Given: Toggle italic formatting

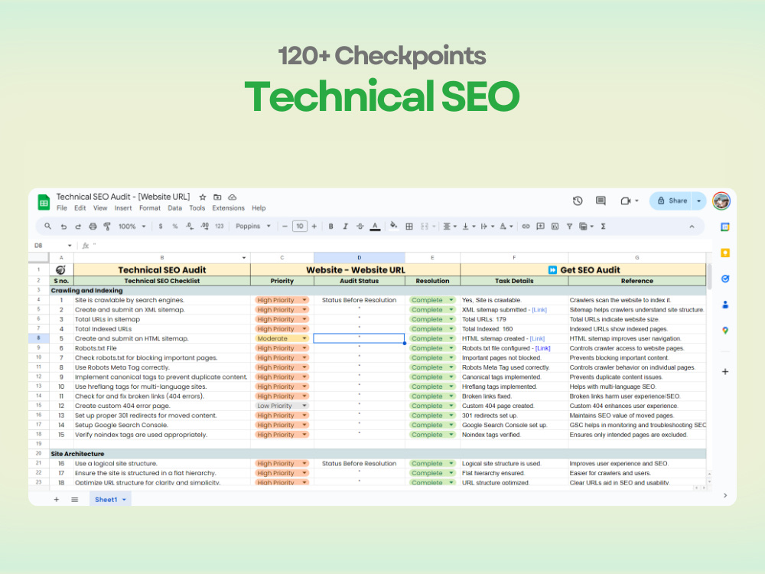Looking at the screenshot, I should click(346, 227).
